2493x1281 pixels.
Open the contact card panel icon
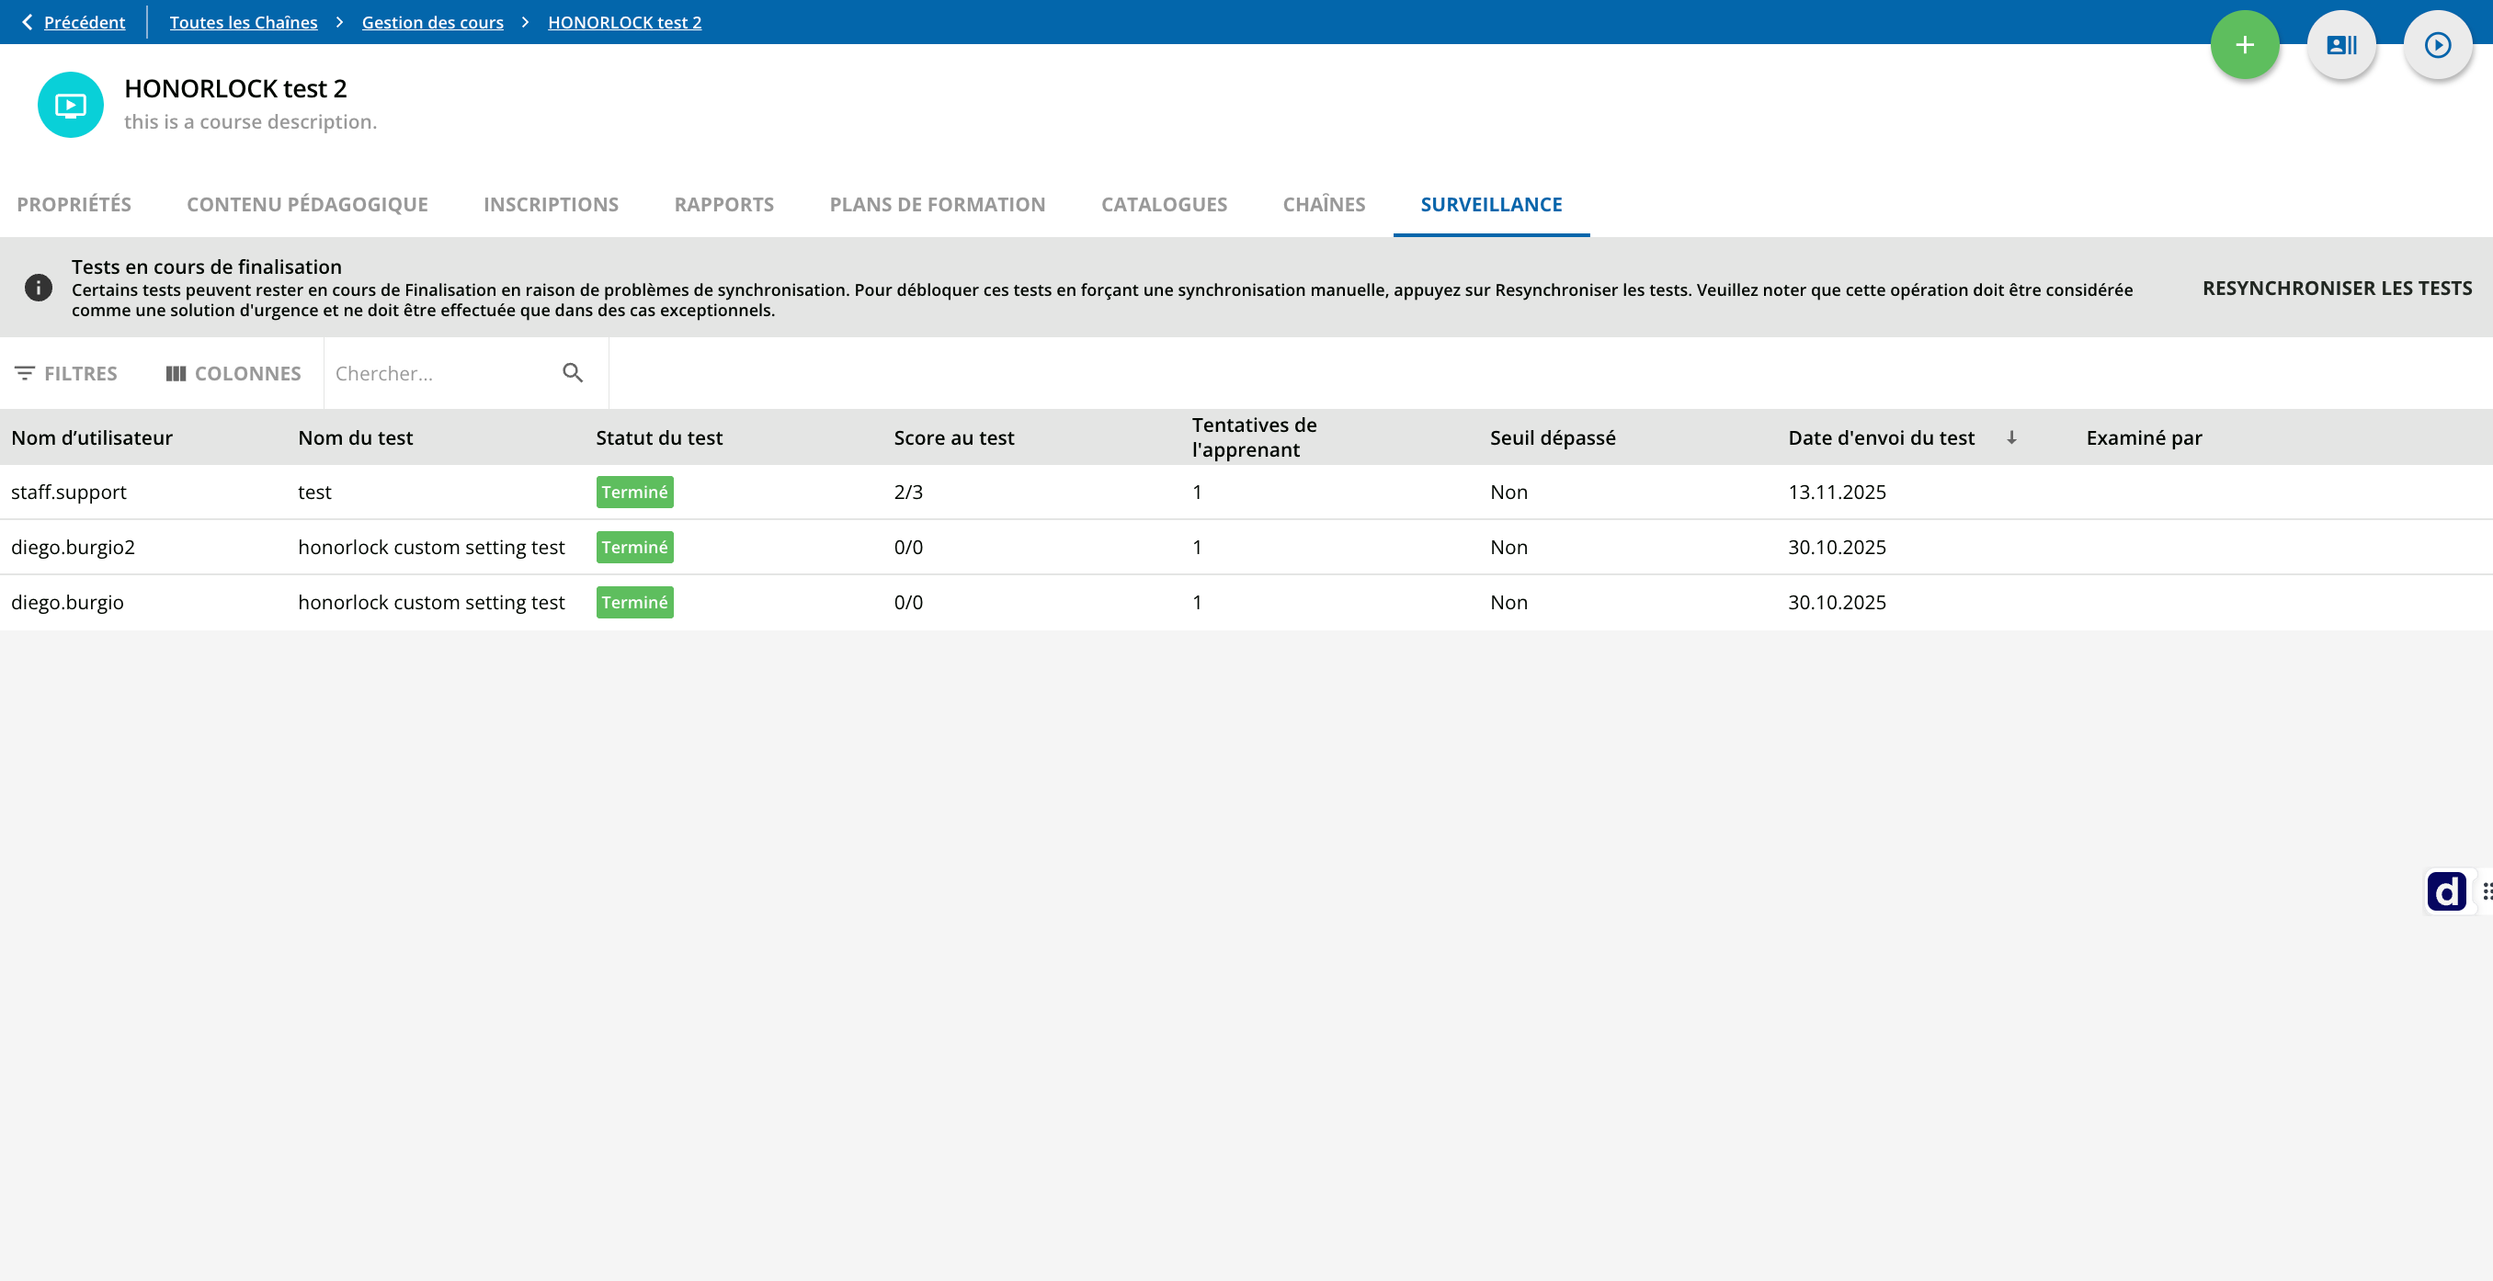2341,44
